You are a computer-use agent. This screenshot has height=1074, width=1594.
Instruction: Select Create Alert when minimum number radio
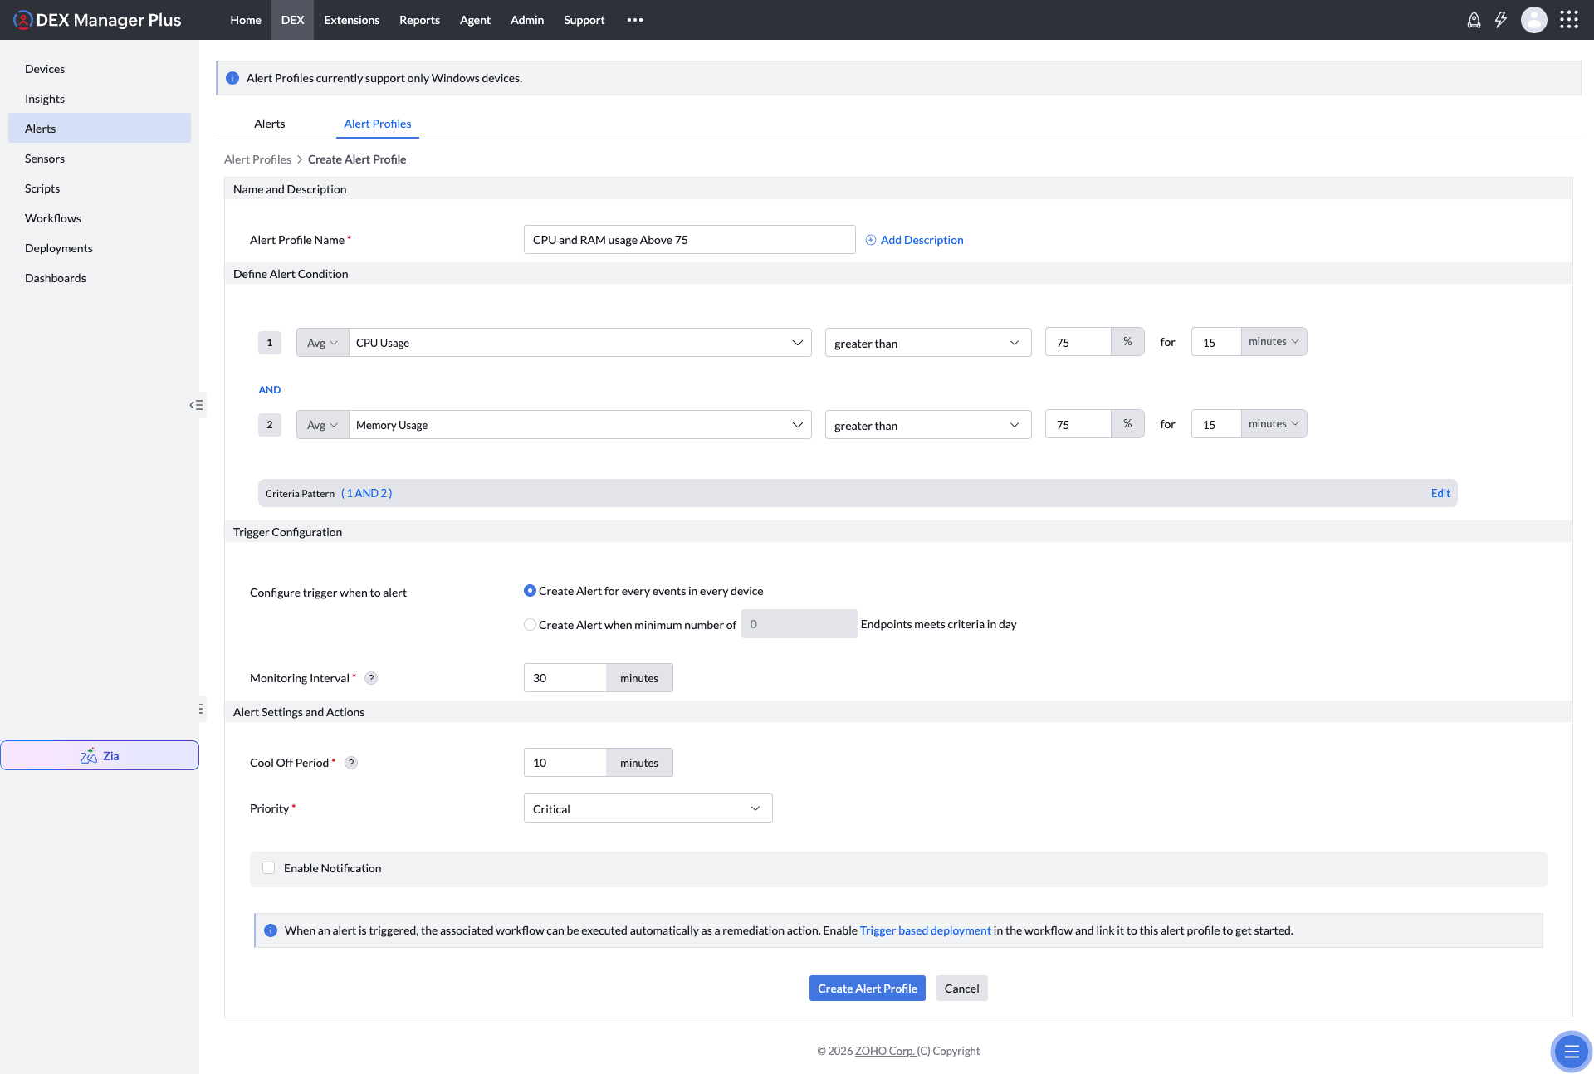(530, 625)
